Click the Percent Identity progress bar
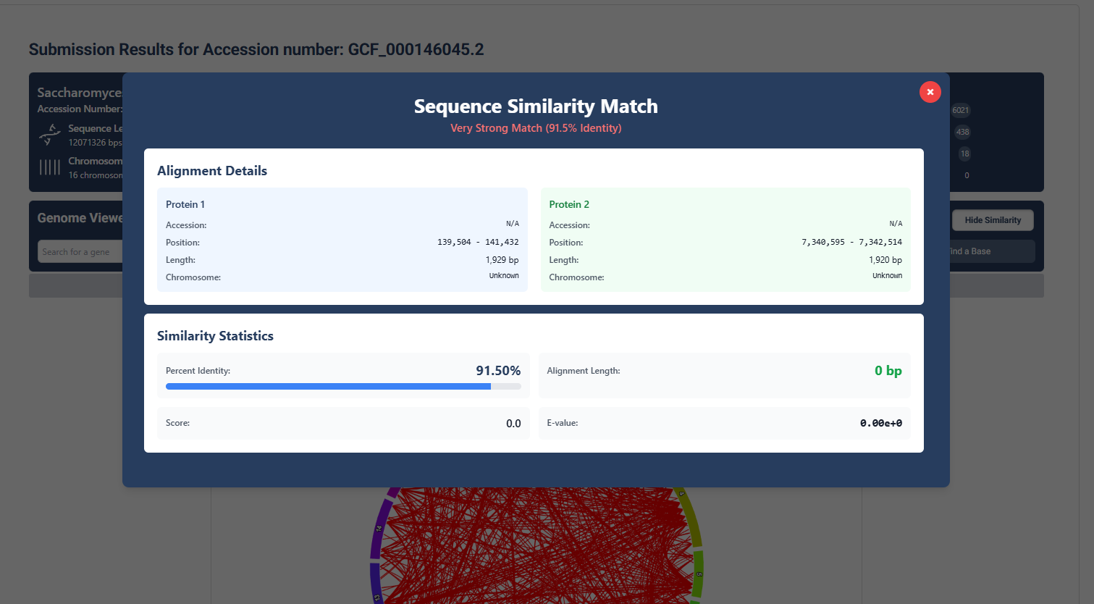Image resolution: width=1094 pixels, height=604 pixels. click(342, 386)
